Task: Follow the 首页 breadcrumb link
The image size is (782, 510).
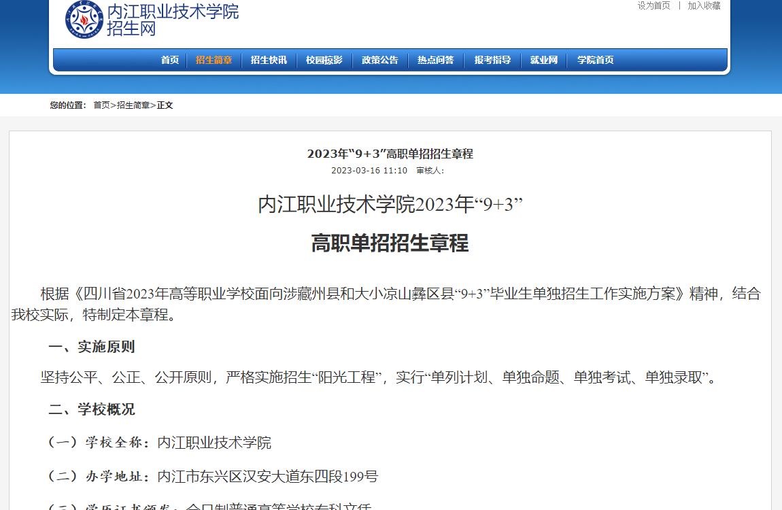Action: coord(102,105)
